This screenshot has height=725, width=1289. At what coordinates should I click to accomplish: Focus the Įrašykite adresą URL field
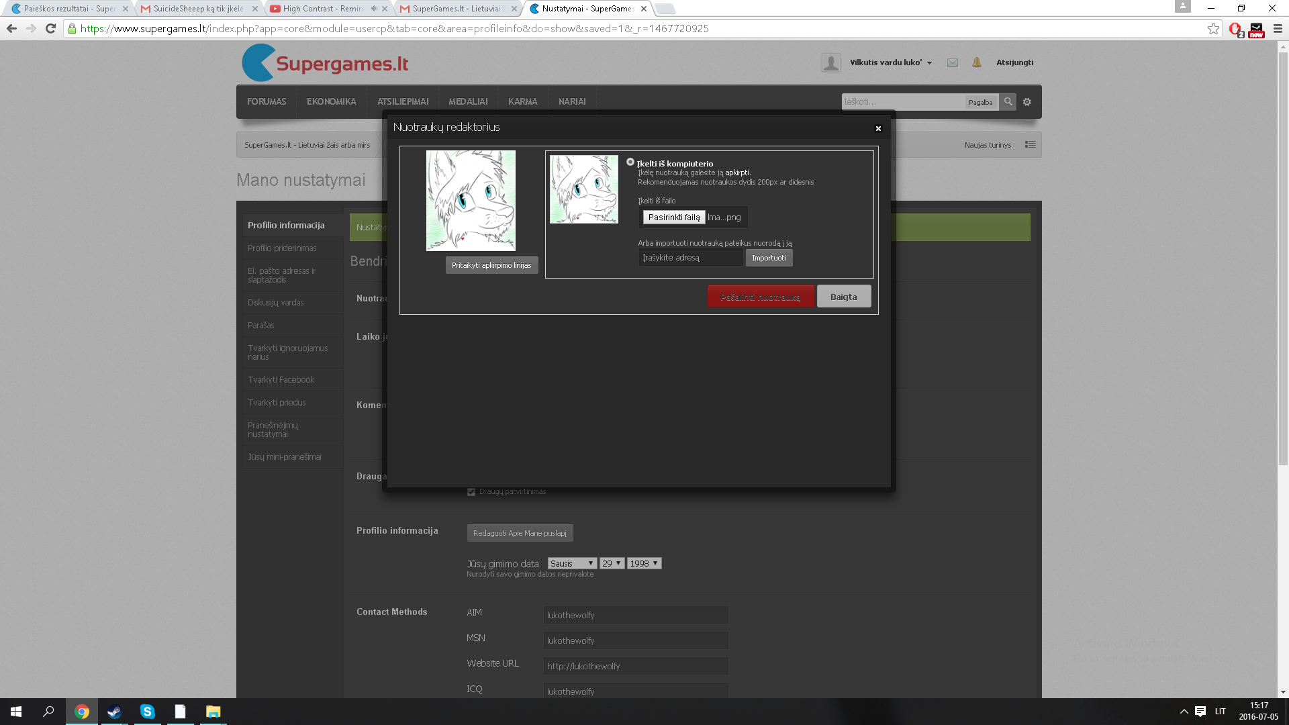click(x=690, y=258)
